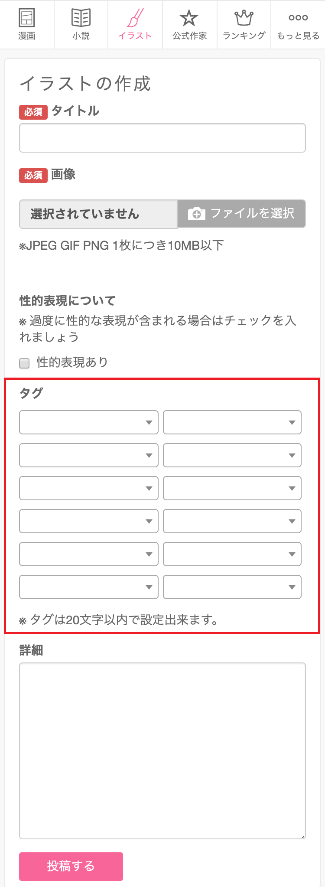Image resolution: width=325 pixels, height=887 pixels.
Task: Open the second-row left tag dropdown
Action: (x=89, y=455)
